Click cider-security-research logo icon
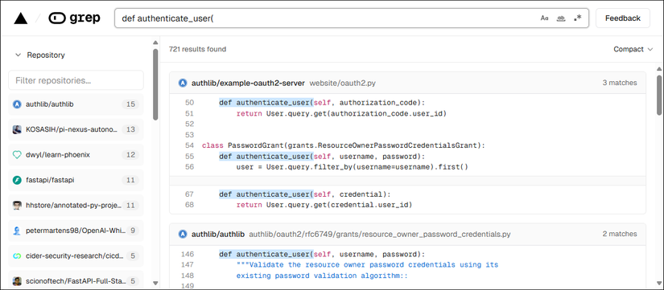Screen dimensions: 664x290 click(17, 256)
